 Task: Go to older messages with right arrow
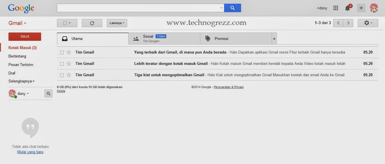pyautogui.click(x=348, y=23)
